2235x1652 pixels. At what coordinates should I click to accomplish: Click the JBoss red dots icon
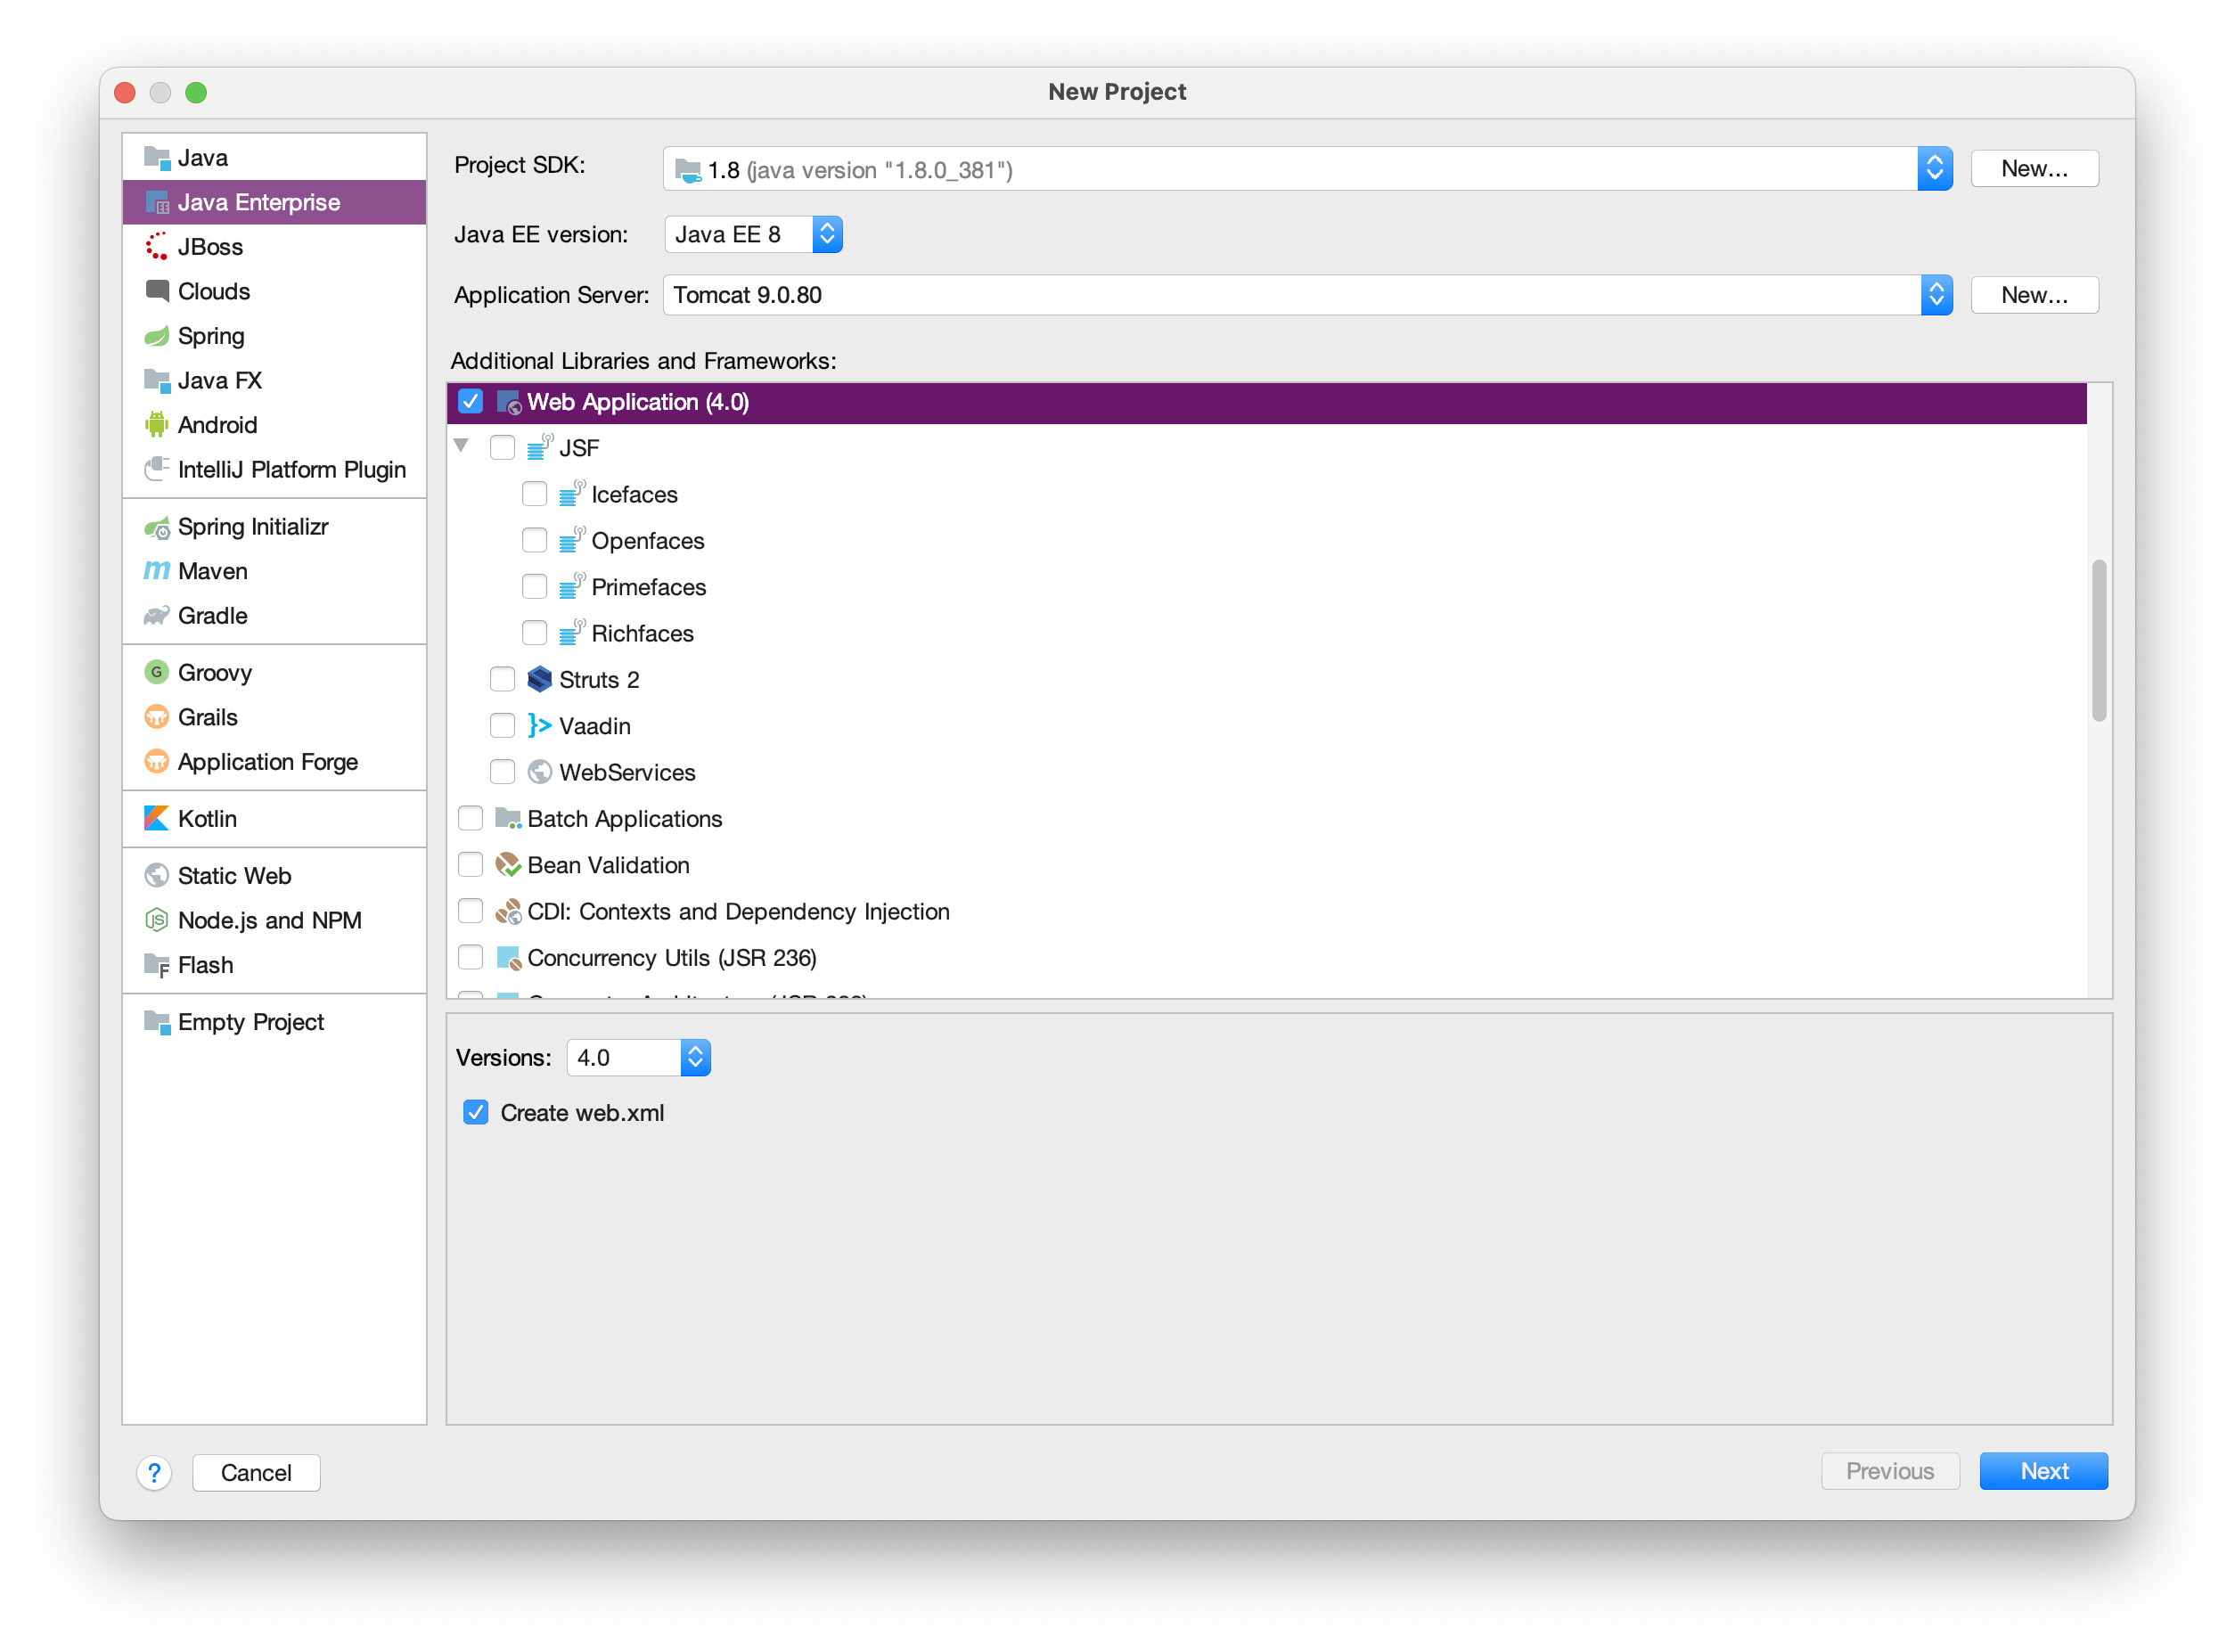(x=156, y=247)
